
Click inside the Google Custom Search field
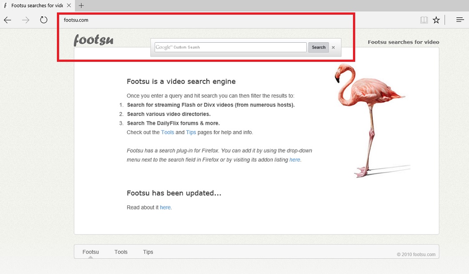(x=229, y=47)
